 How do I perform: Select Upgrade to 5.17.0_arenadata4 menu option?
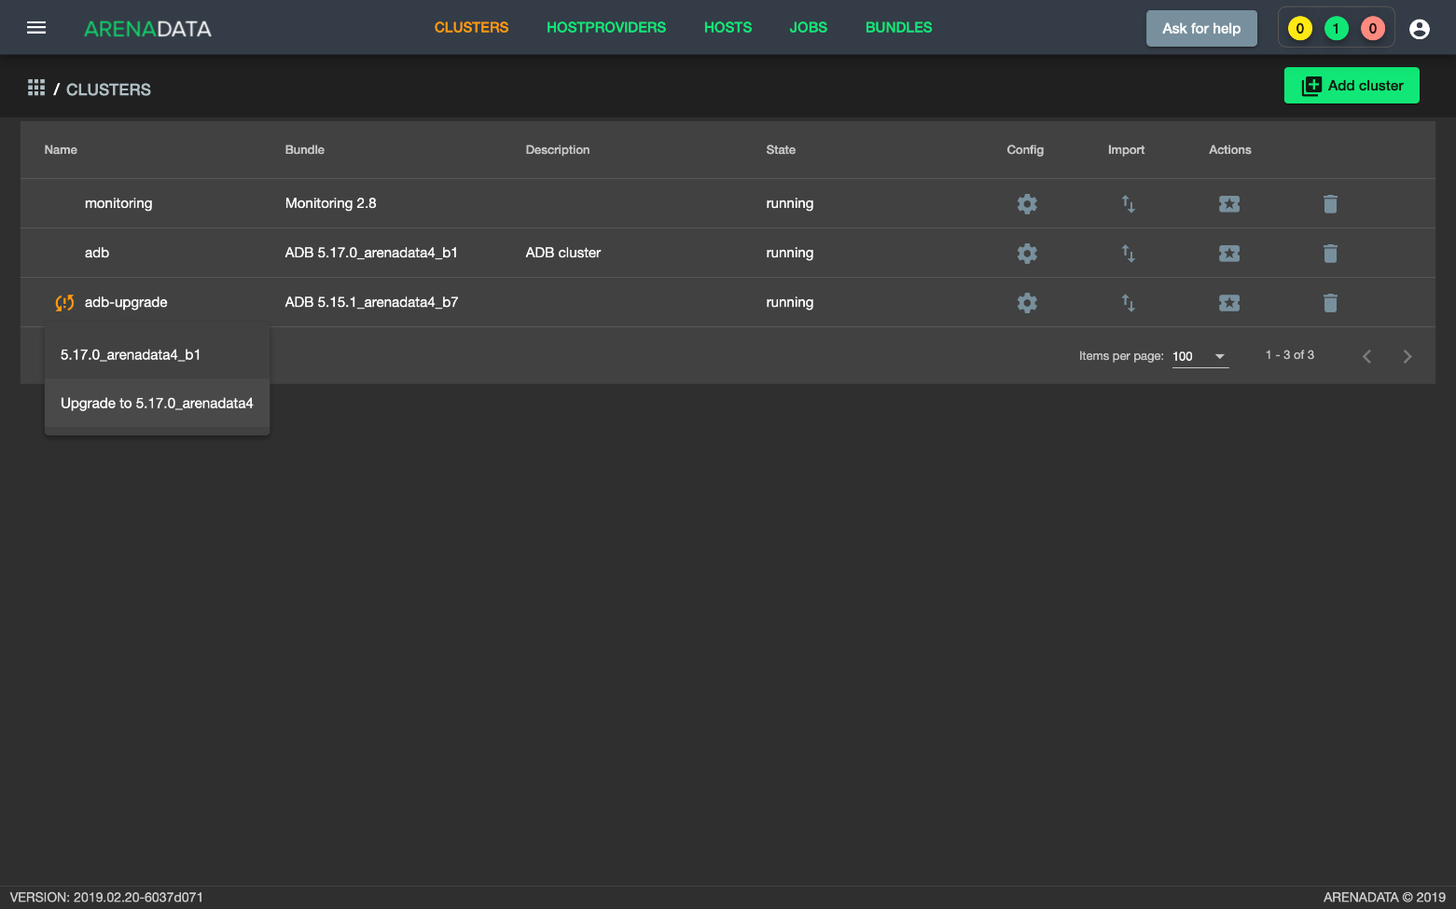[157, 404]
